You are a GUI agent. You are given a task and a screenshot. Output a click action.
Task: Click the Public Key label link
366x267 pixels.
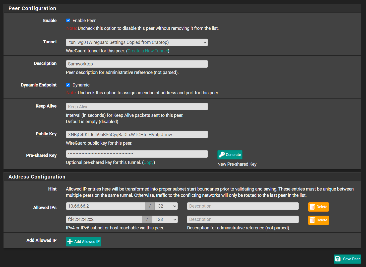click(x=46, y=134)
